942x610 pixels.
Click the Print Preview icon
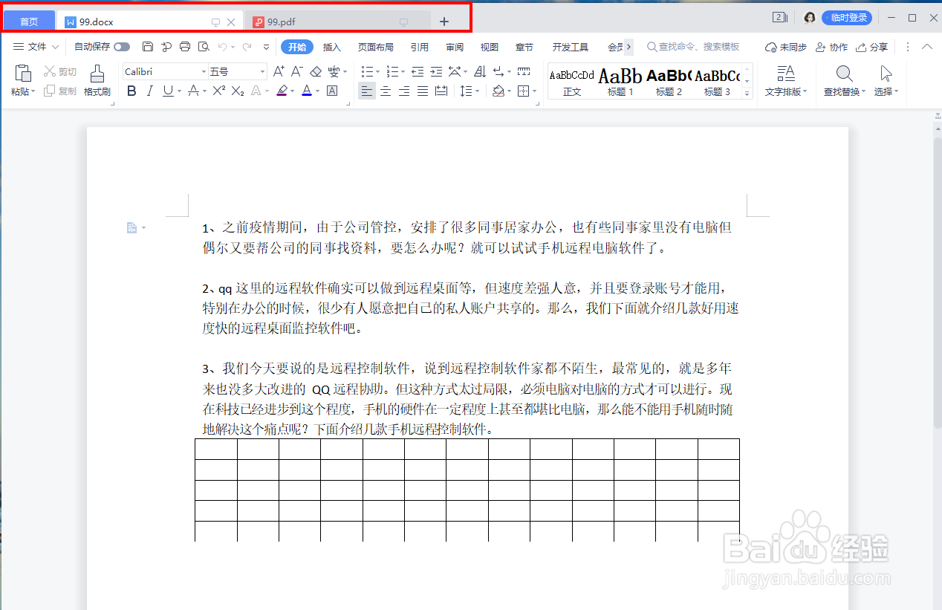(203, 46)
